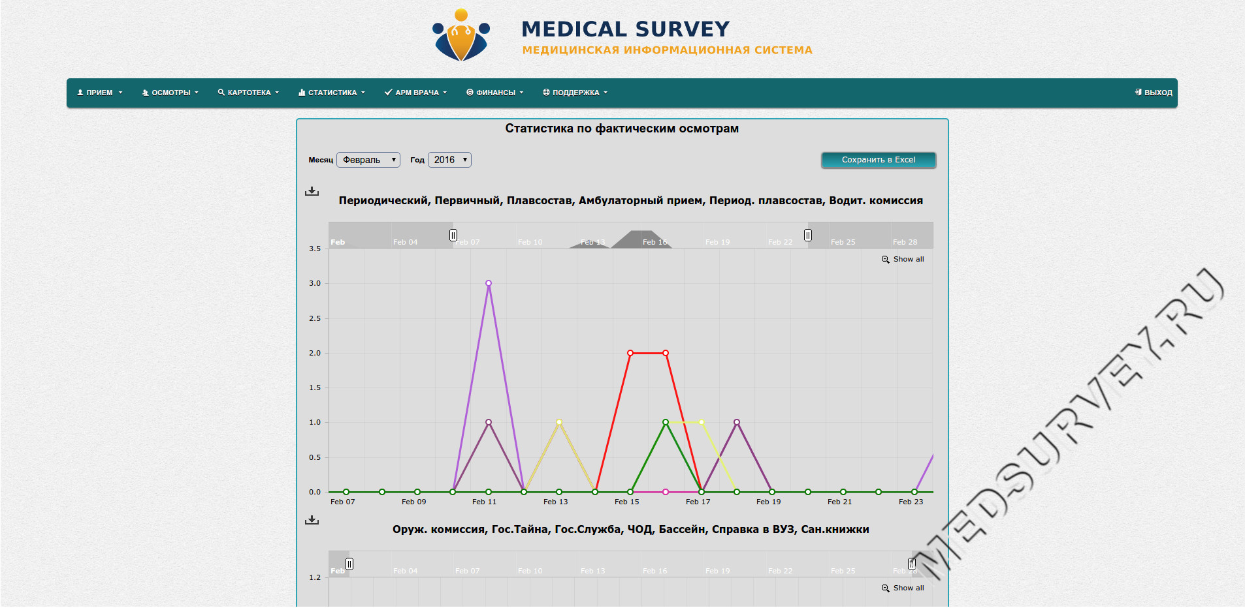The height and width of the screenshot is (608, 1245).
Task: Open the Год dropdown showing 2016
Action: coord(449,160)
